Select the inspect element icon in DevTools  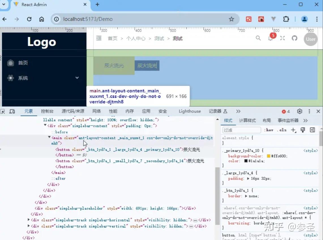(3, 111)
